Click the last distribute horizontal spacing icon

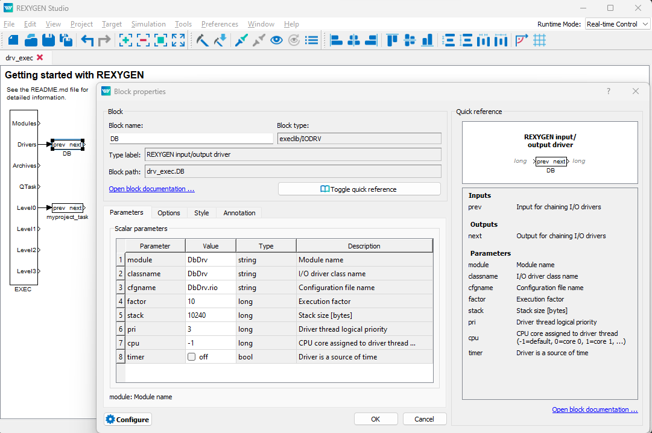pyautogui.click(x=501, y=40)
